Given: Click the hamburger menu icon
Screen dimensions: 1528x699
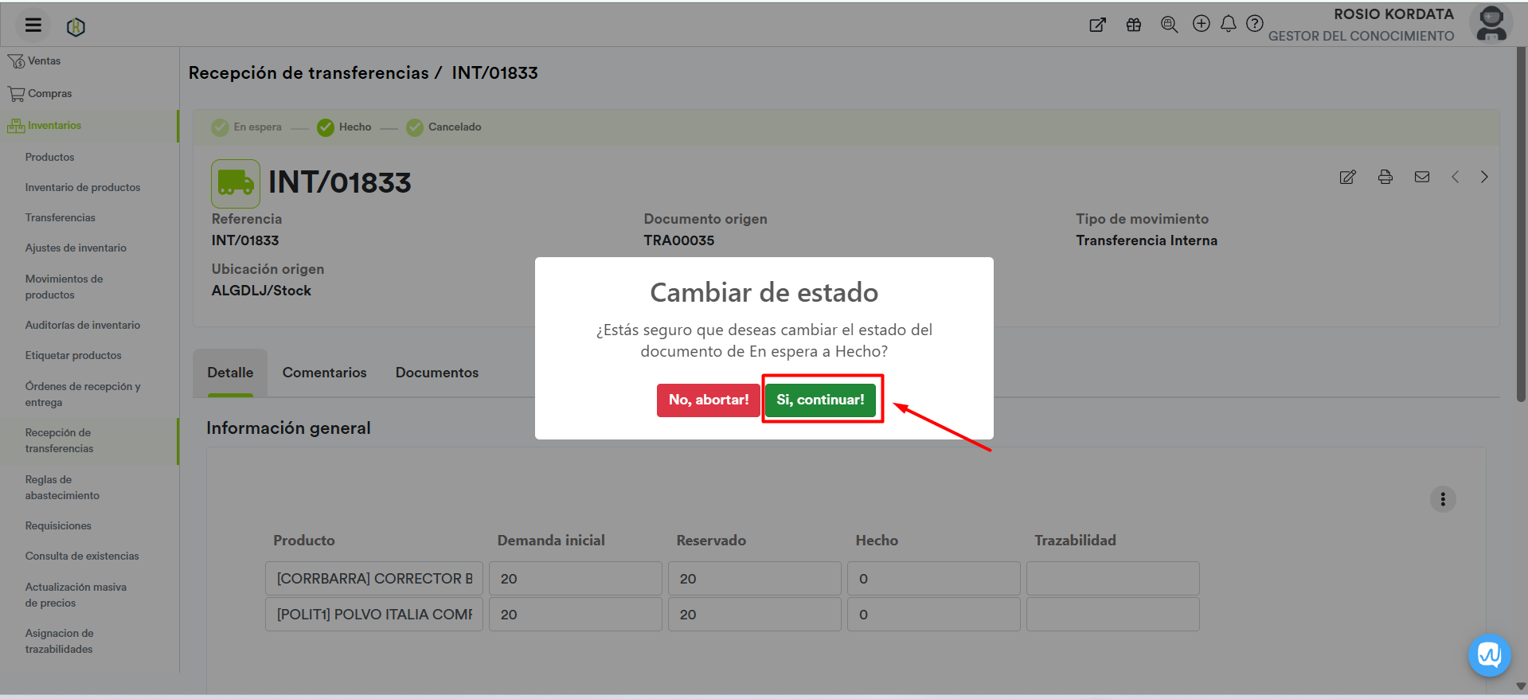Looking at the screenshot, I should 33,25.
